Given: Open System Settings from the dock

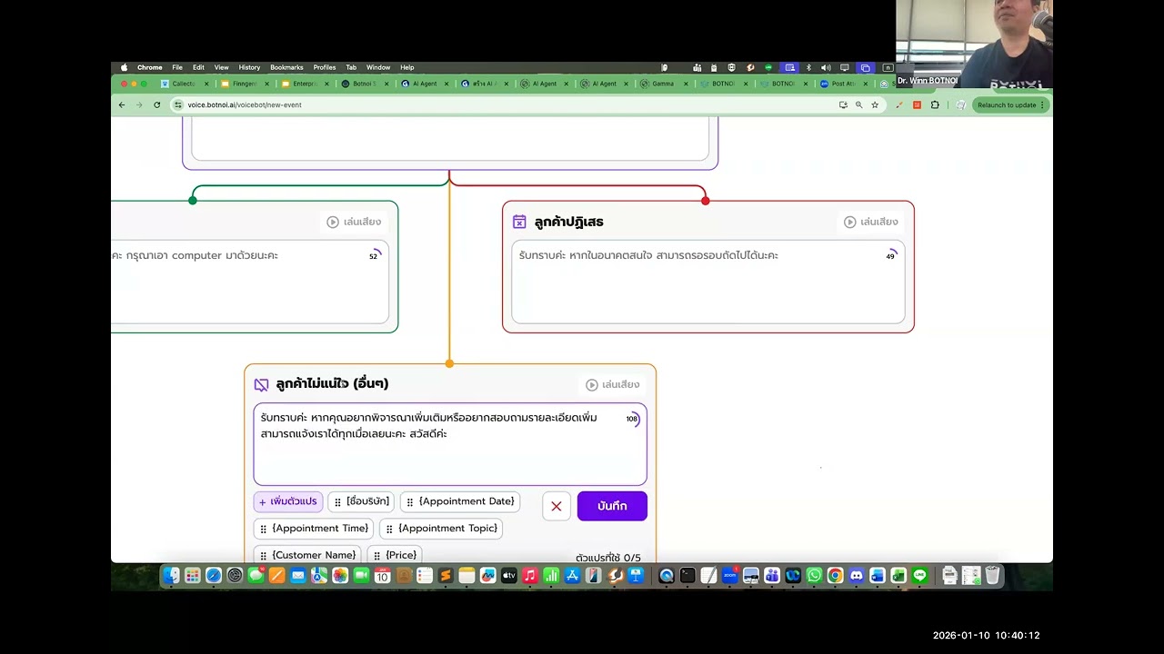Looking at the screenshot, I should (235, 575).
